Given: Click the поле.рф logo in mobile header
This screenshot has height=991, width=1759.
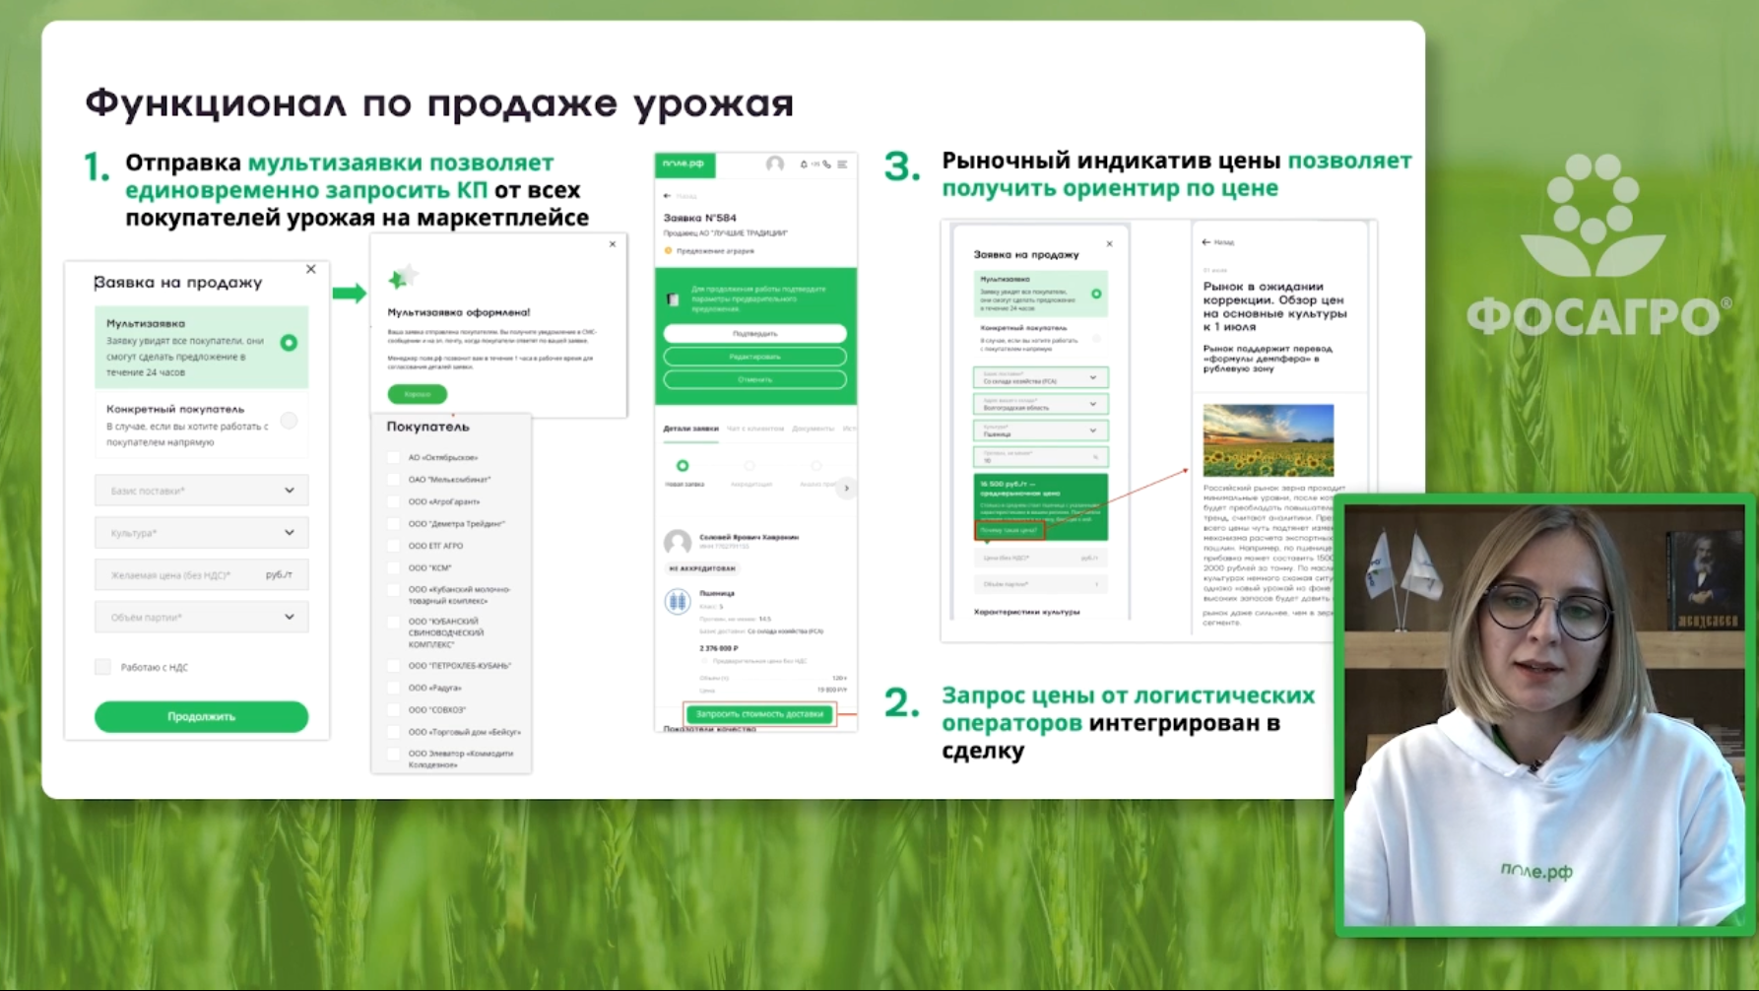Looking at the screenshot, I should 684,164.
